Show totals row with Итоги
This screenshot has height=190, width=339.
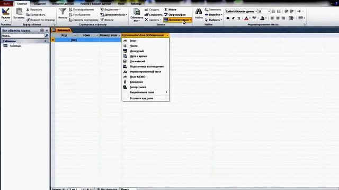pos(171,9)
